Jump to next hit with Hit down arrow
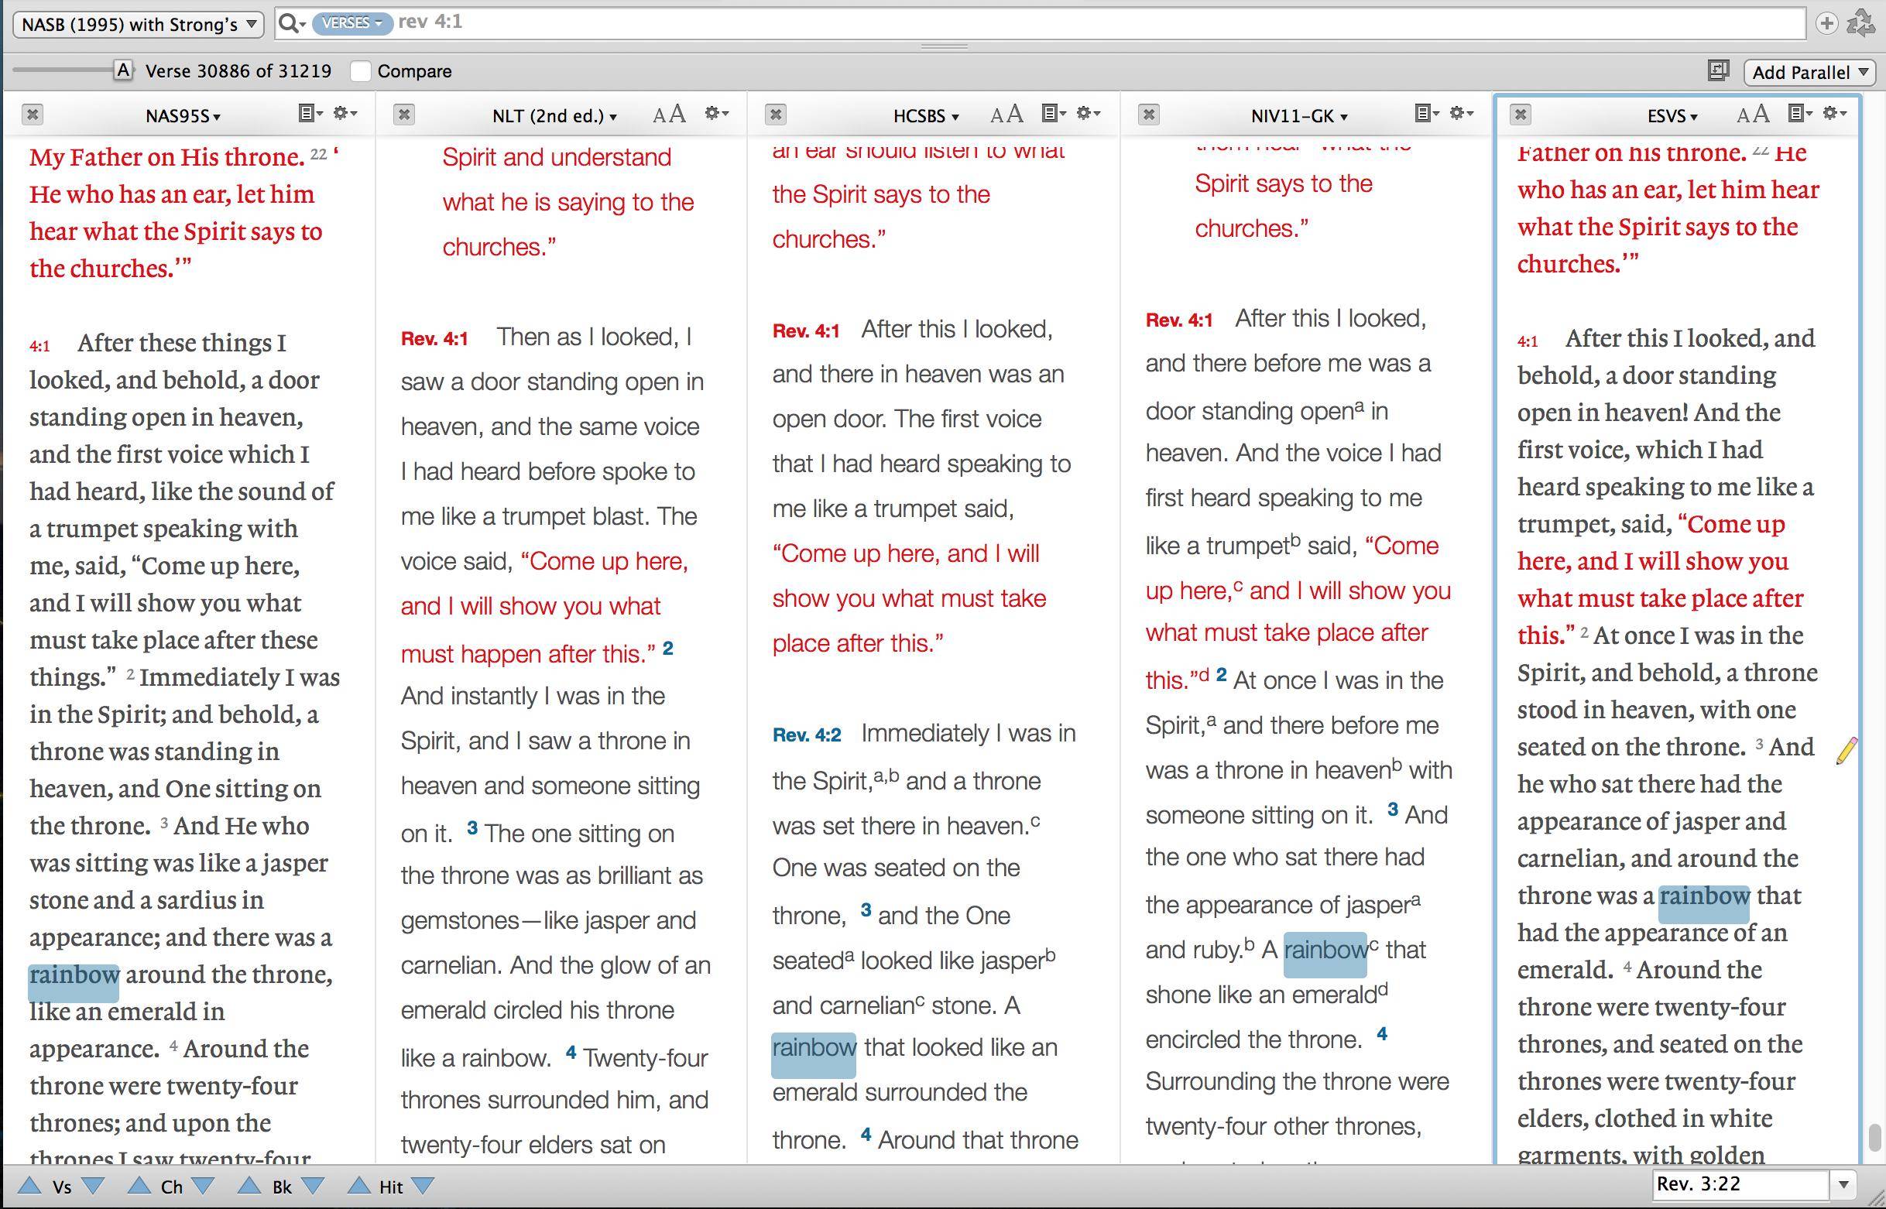The width and height of the screenshot is (1886, 1209). (423, 1186)
